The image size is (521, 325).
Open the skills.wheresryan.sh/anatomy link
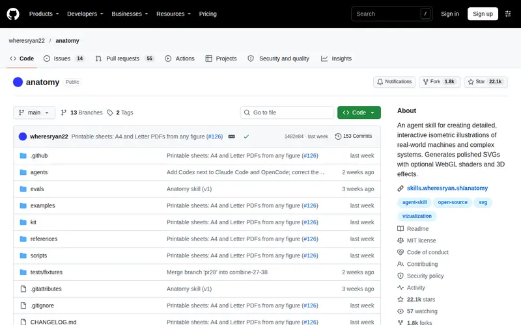tap(447, 188)
